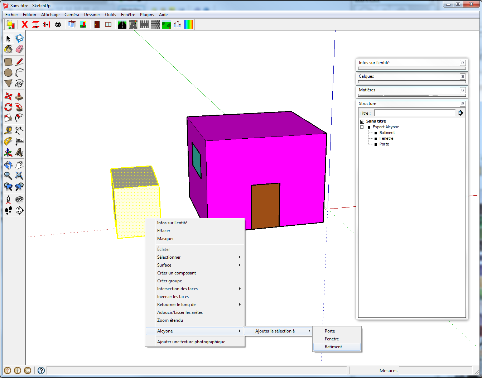The image size is (482, 378).
Task: Choose Porte in the Alcyone submenu
Action: click(x=337, y=331)
